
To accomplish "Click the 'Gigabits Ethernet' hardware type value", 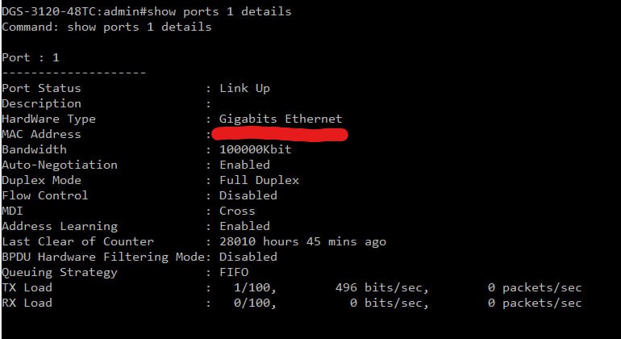I will [x=281, y=119].
